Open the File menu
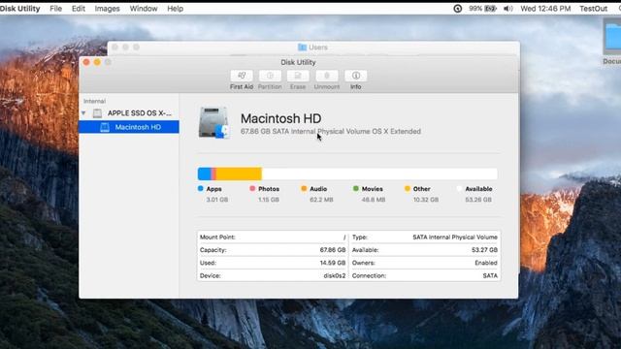The image size is (621, 349). (x=56, y=9)
